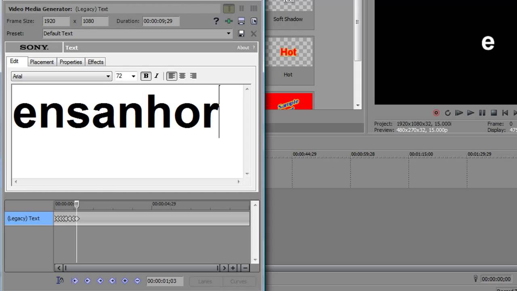Screen dimensions: 517x291
Task: Jump to the last keyframe
Action: coord(112,281)
